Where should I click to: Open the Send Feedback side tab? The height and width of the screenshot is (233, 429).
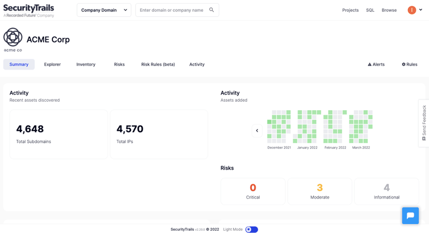pyautogui.click(x=424, y=123)
